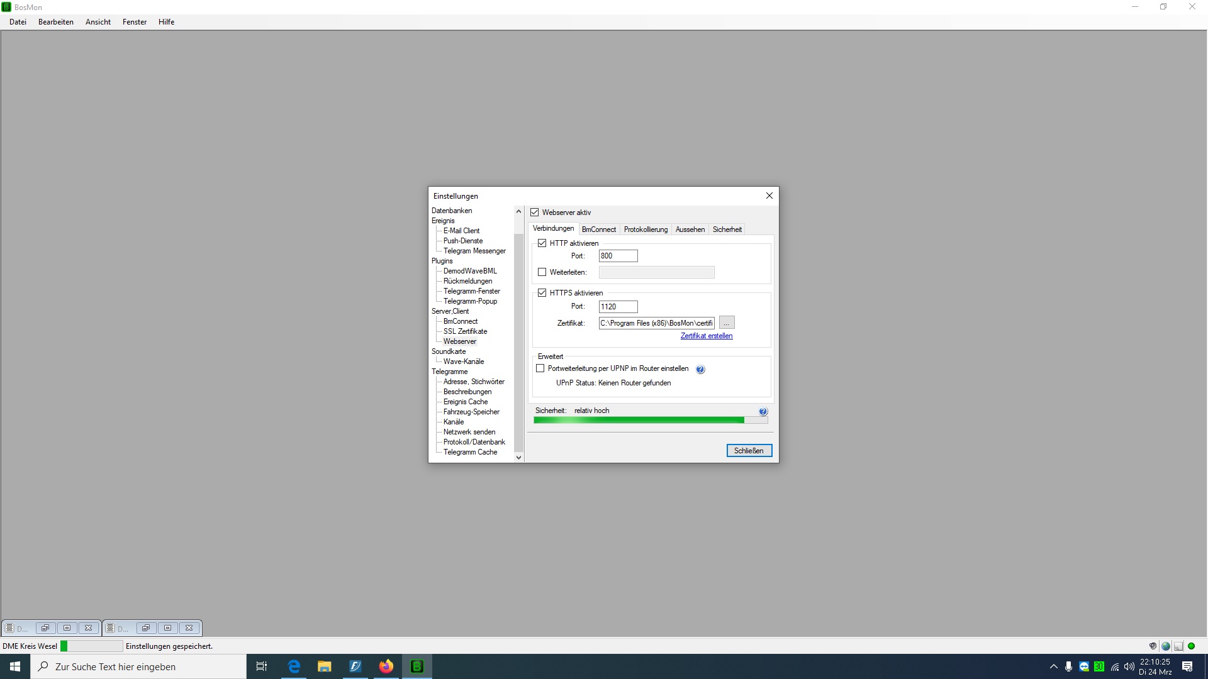Image resolution: width=1208 pixels, height=679 pixels.
Task: Toggle Portweiterleitung per UPNP im Router checkbox
Action: (541, 368)
